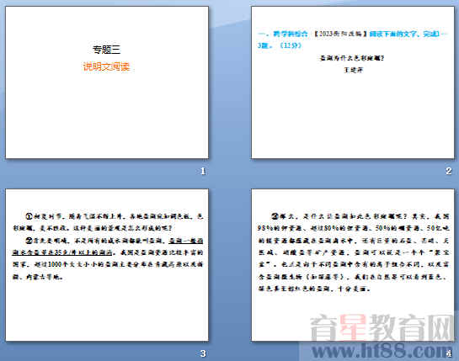Select the slide 3 thumbnail with underlined text
This screenshot has width=459, height=361.
107,265
